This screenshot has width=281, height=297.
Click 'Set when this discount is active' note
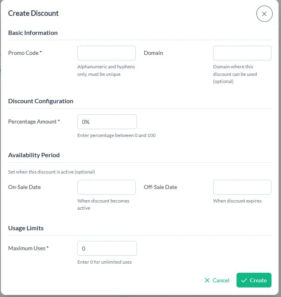pyautogui.click(x=52, y=172)
